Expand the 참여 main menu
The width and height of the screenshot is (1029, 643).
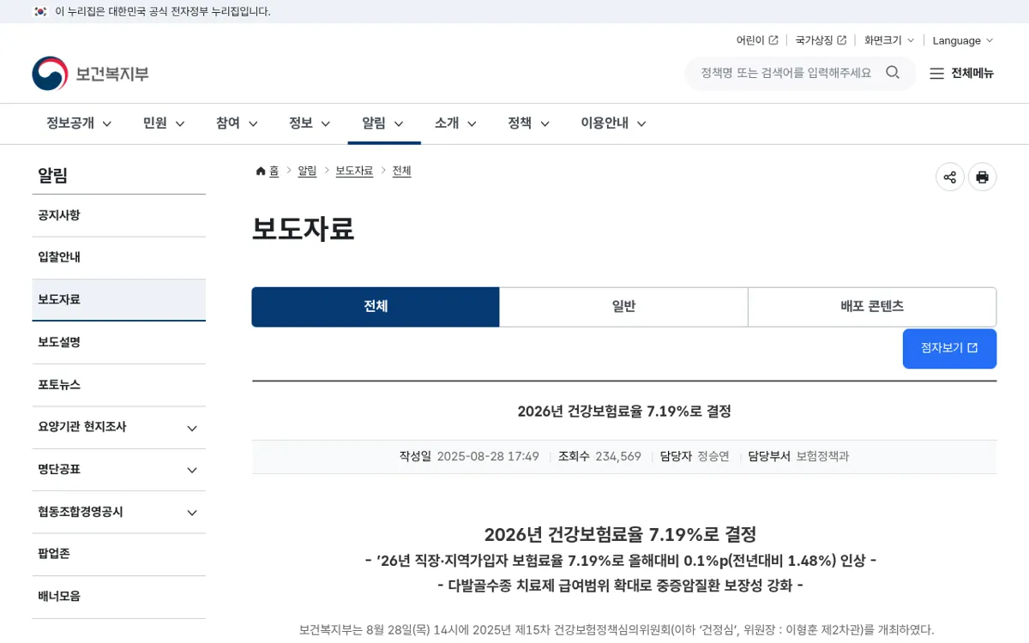pyautogui.click(x=237, y=123)
